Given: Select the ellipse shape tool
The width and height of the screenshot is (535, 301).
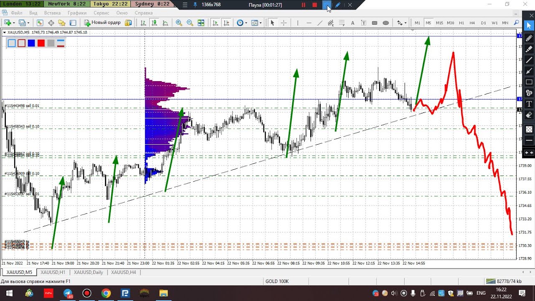Looking at the screenshot, I should [386, 23].
